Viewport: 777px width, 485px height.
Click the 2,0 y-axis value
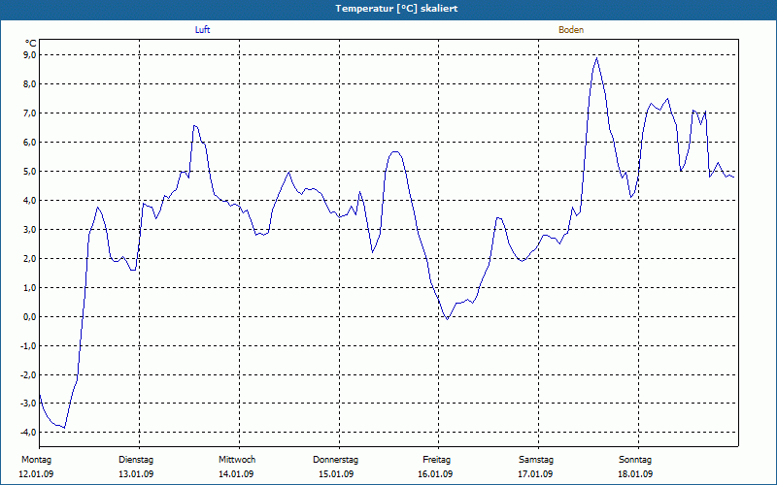tap(30, 258)
